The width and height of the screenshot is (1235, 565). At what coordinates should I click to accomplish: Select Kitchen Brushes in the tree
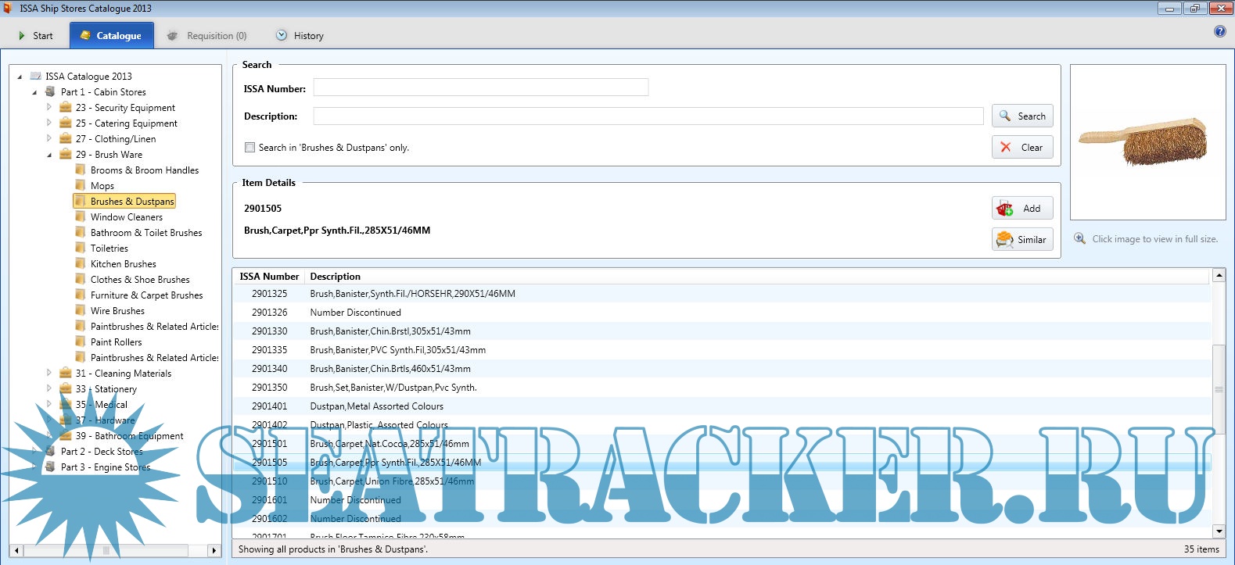coord(123,264)
